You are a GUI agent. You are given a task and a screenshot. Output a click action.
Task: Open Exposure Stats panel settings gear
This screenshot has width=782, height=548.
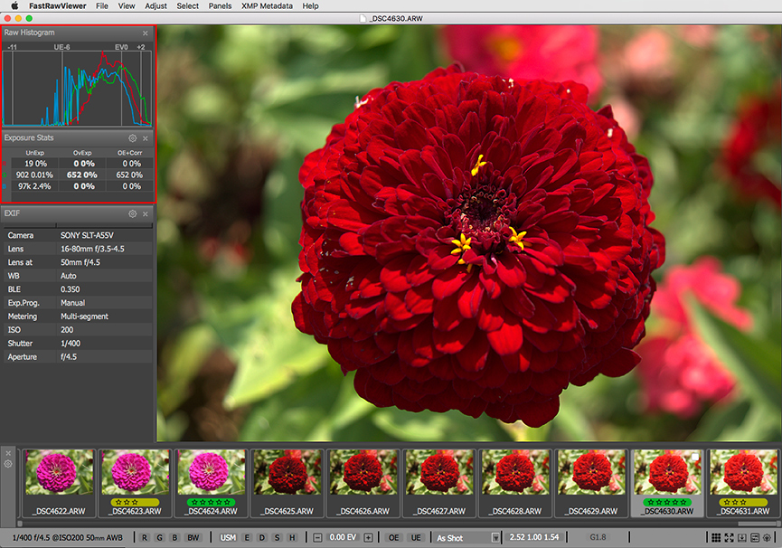pyautogui.click(x=133, y=138)
